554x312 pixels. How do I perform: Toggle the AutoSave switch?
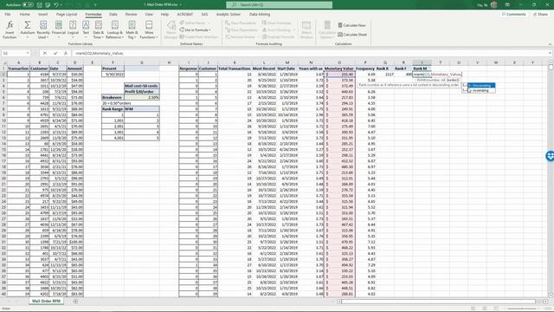28,4
